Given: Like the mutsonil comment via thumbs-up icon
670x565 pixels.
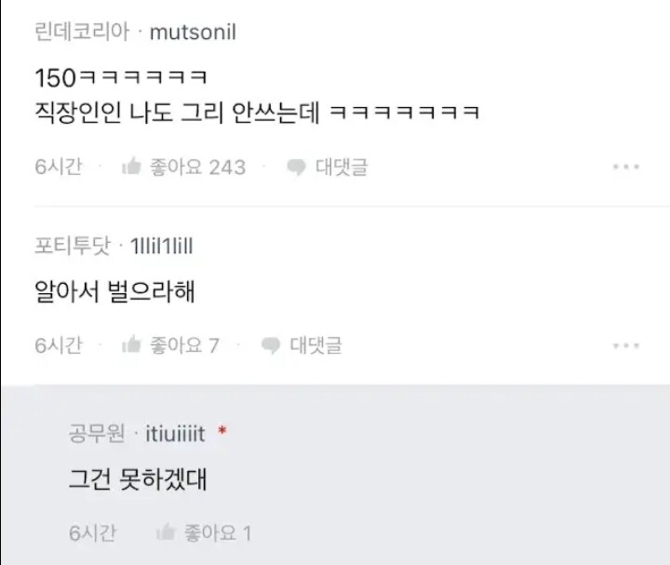Looking at the screenshot, I should tap(131, 167).
